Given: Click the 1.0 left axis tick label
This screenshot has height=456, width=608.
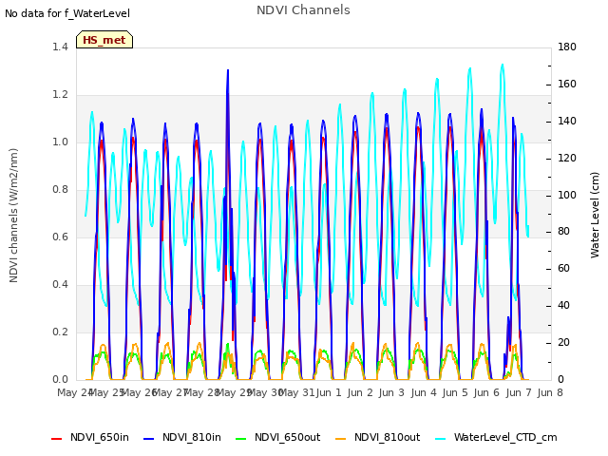Looking at the screenshot, I should 60,142.
